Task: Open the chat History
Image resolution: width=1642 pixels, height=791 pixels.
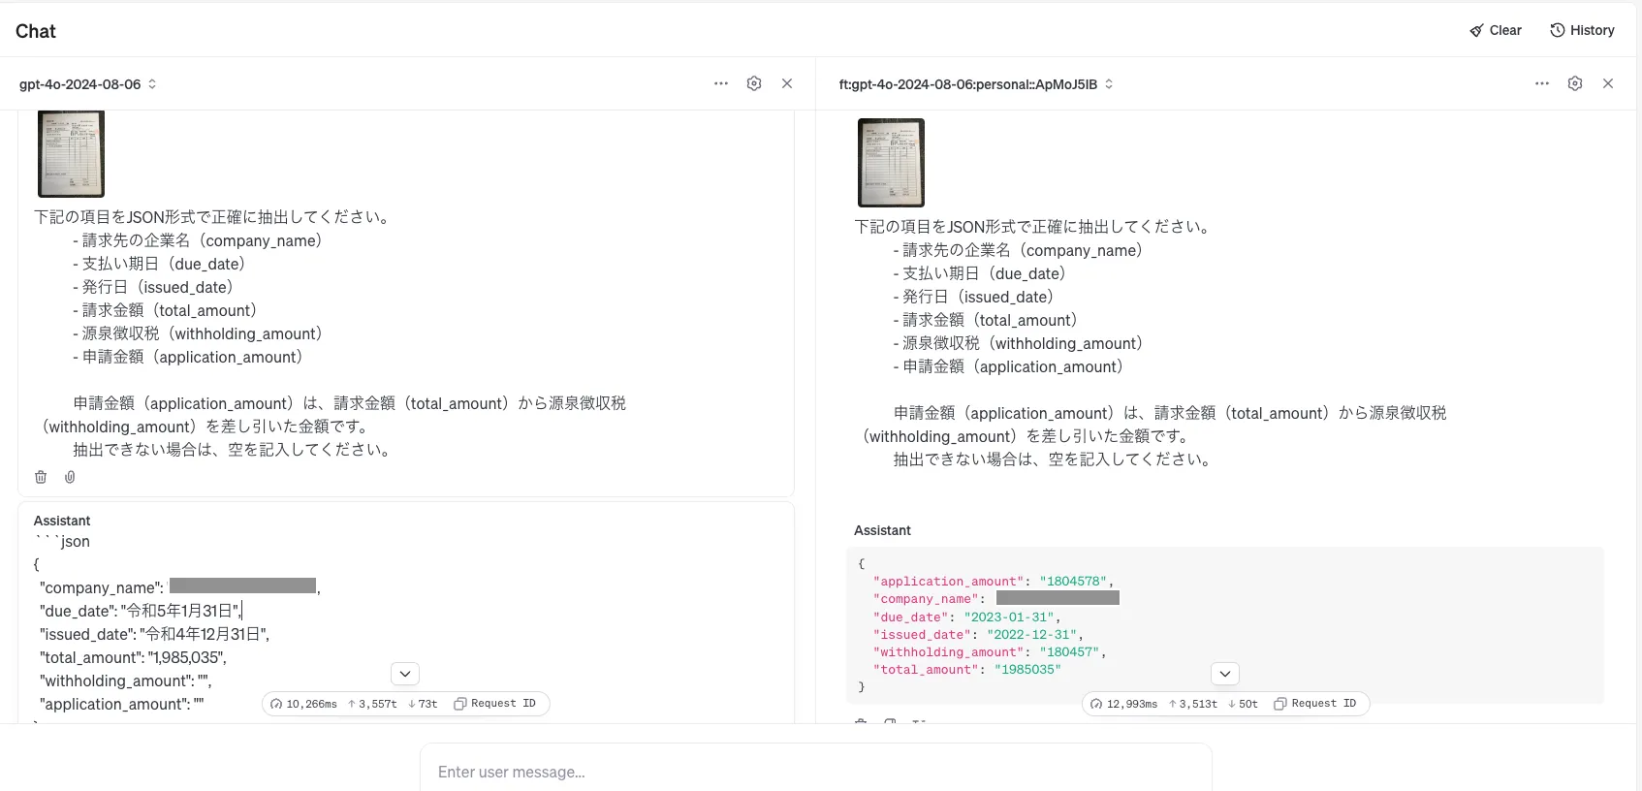Action: tap(1582, 30)
